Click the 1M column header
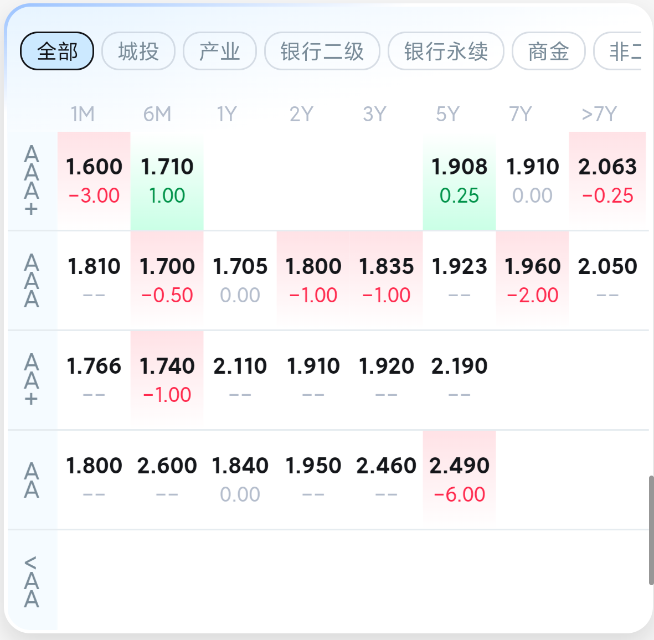This screenshot has height=640, width=654. point(83,114)
